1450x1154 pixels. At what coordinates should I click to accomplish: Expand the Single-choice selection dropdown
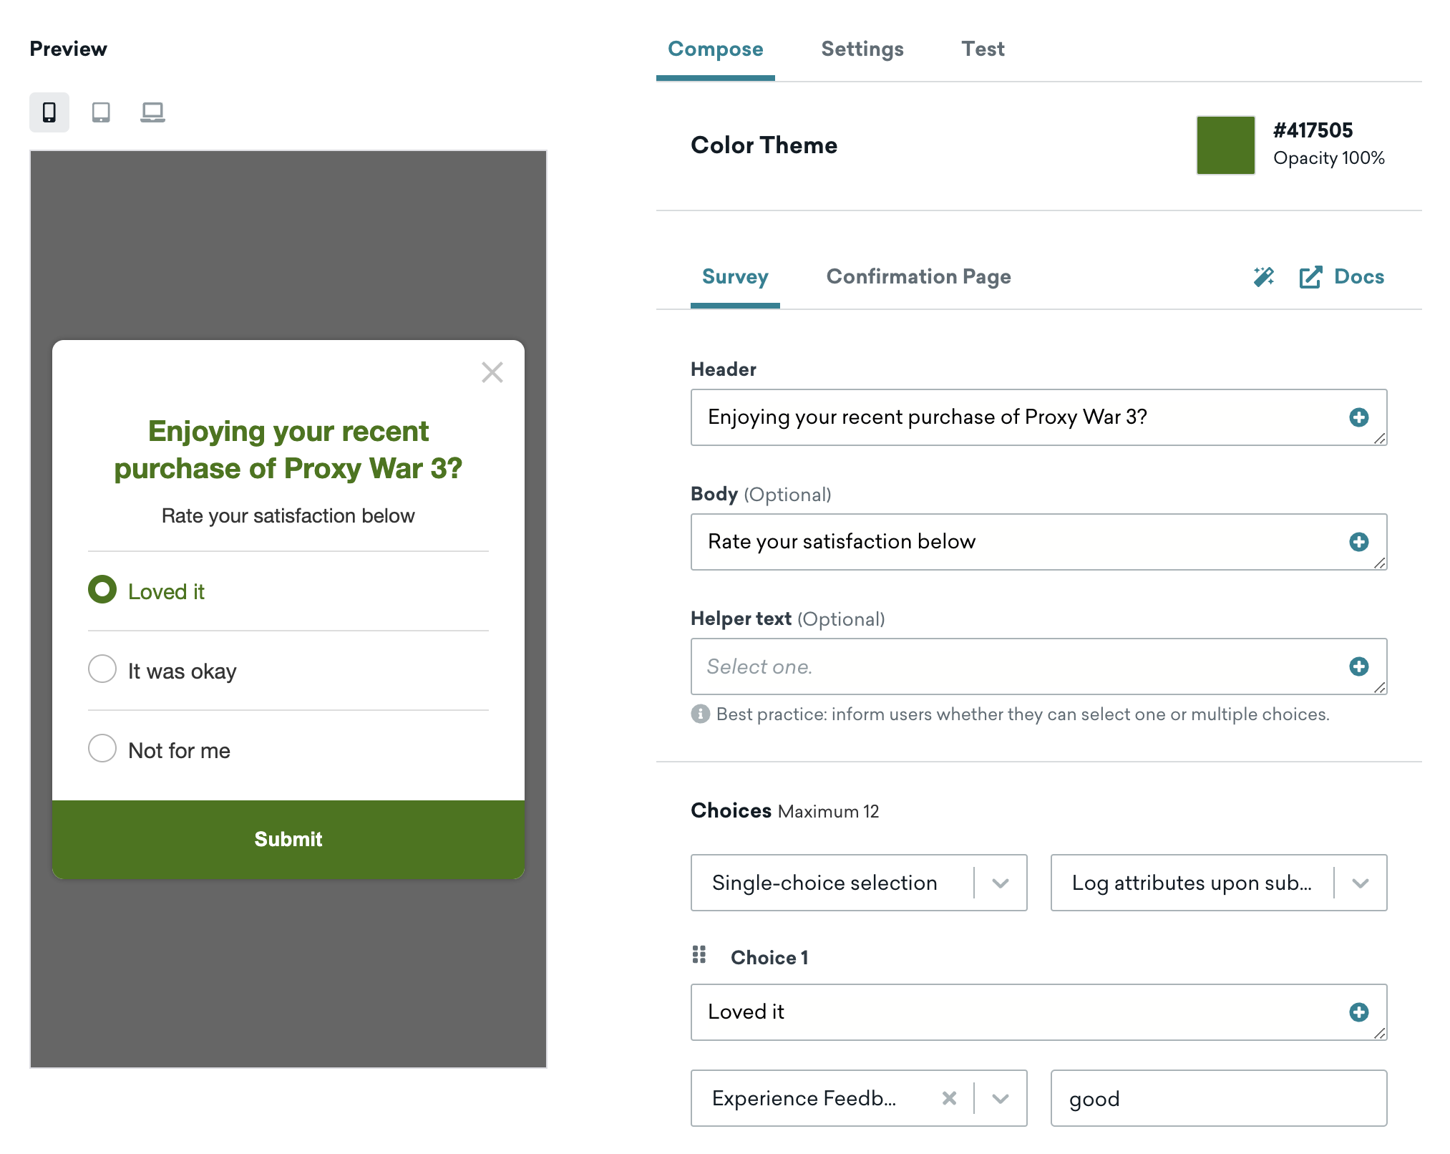pos(1003,881)
